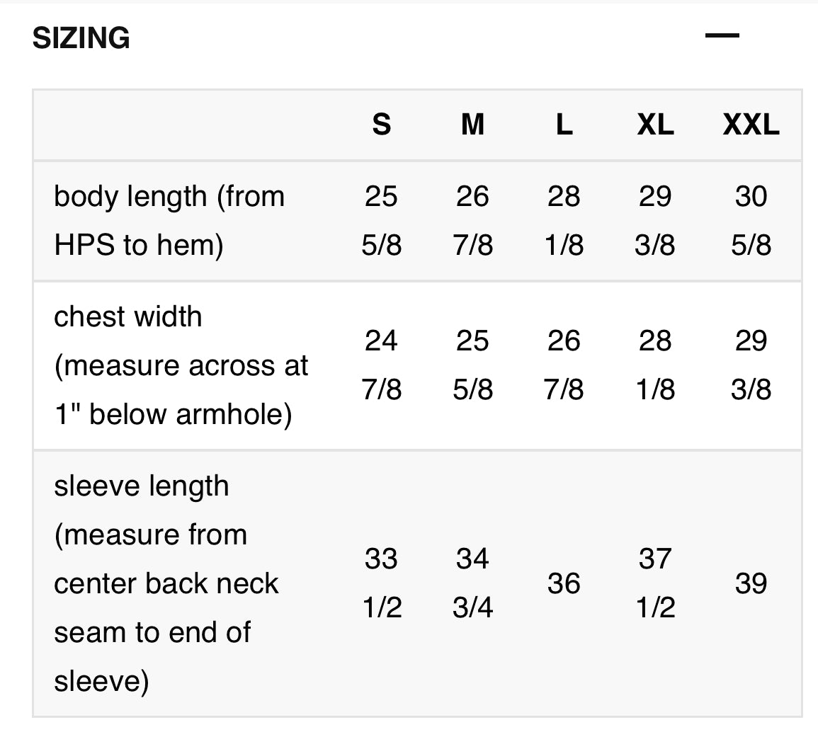Image resolution: width=818 pixels, height=749 pixels.
Task: Click chest width value for size XL
Action: (655, 365)
